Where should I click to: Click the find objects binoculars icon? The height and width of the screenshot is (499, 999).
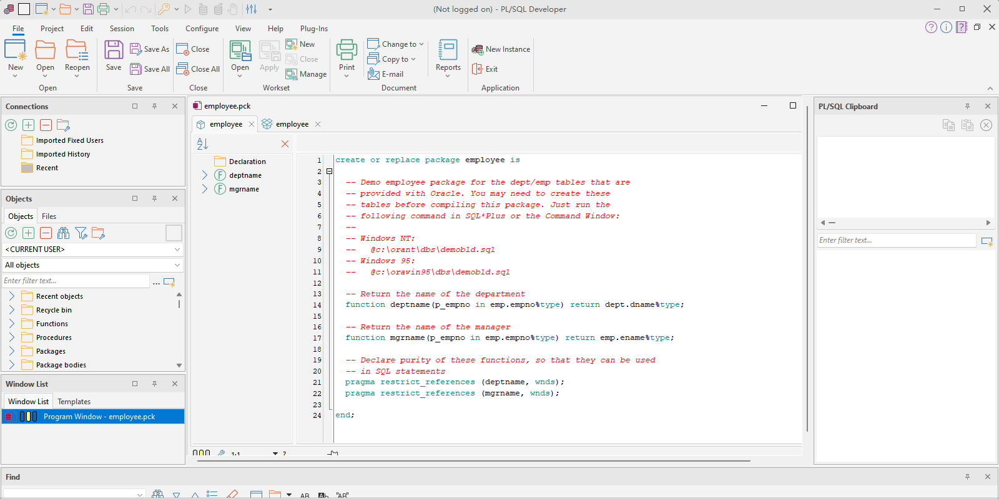click(x=64, y=233)
